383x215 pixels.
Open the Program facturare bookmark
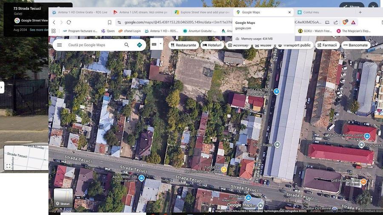[80, 31]
